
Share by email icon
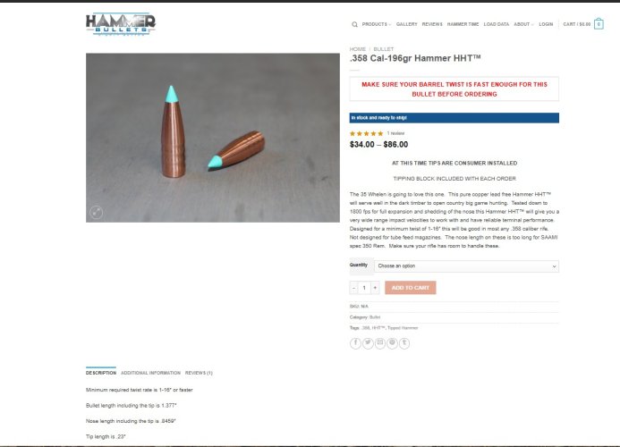[x=380, y=343]
